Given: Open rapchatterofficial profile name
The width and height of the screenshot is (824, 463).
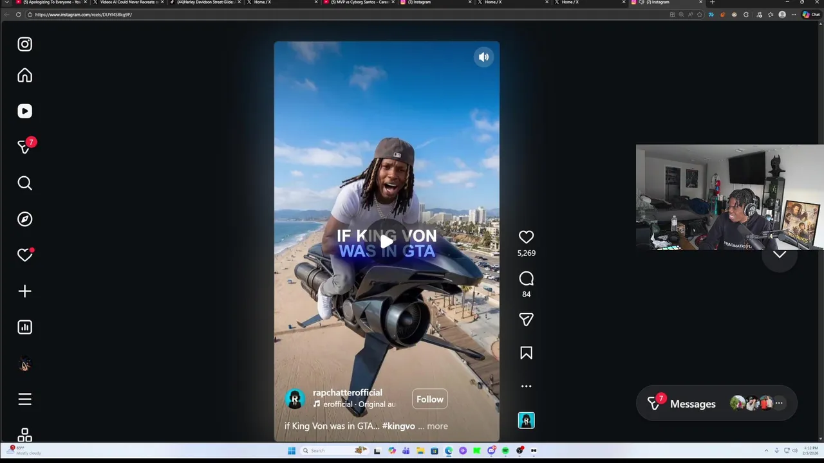Looking at the screenshot, I should pyautogui.click(x=348, y=392).
